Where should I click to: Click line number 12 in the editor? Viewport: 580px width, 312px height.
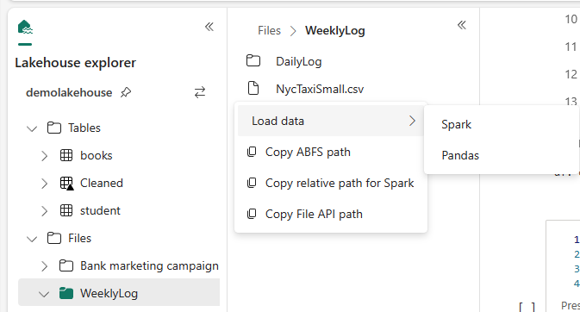pos(571,74)
